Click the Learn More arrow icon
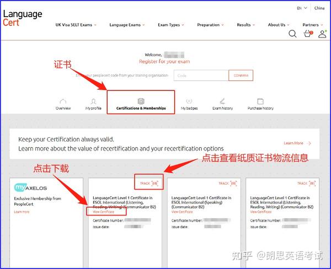331x269 pixels. [309, 143]
